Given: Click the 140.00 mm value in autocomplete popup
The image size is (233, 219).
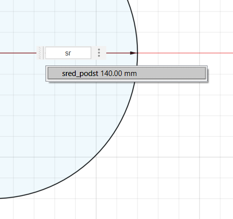Looking at the screenshot, I should 119,73.
